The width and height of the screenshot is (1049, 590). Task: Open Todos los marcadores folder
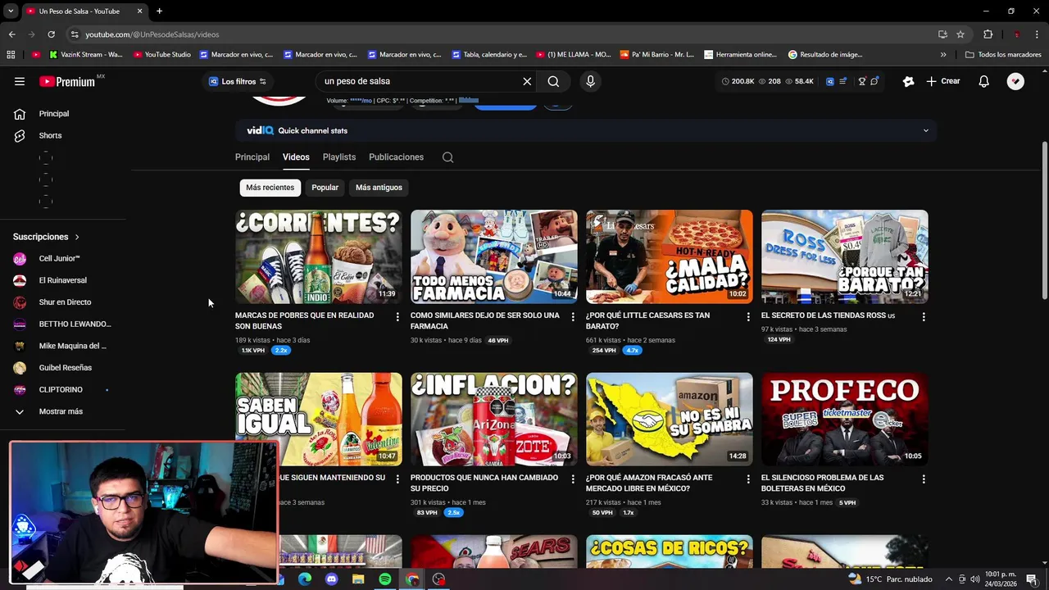coord(1003,55)
